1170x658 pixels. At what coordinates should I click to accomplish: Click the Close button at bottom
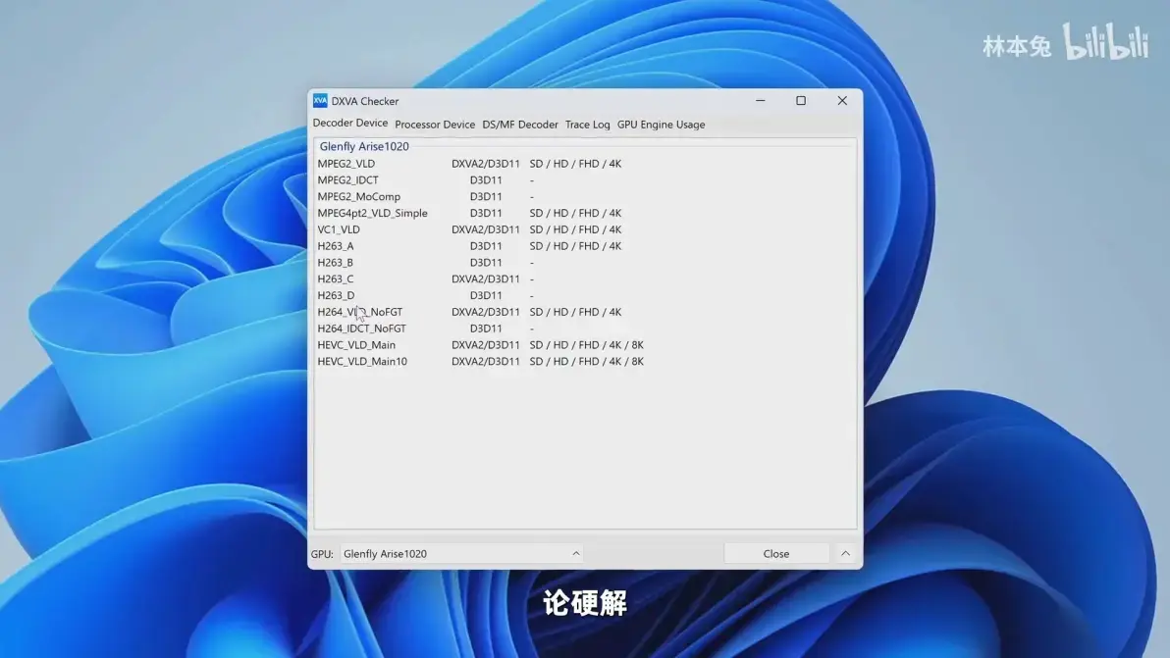tap(776, 554)
